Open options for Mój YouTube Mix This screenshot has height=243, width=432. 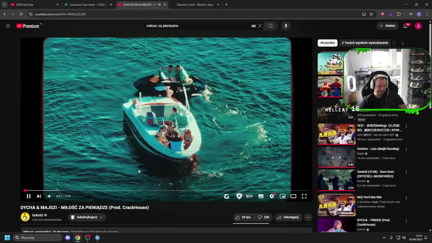click(406, 198)
